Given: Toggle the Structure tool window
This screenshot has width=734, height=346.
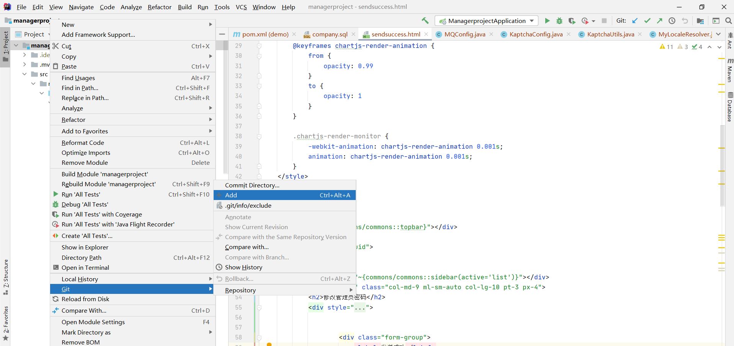Looking at the screenshot, I should (6, 277).
